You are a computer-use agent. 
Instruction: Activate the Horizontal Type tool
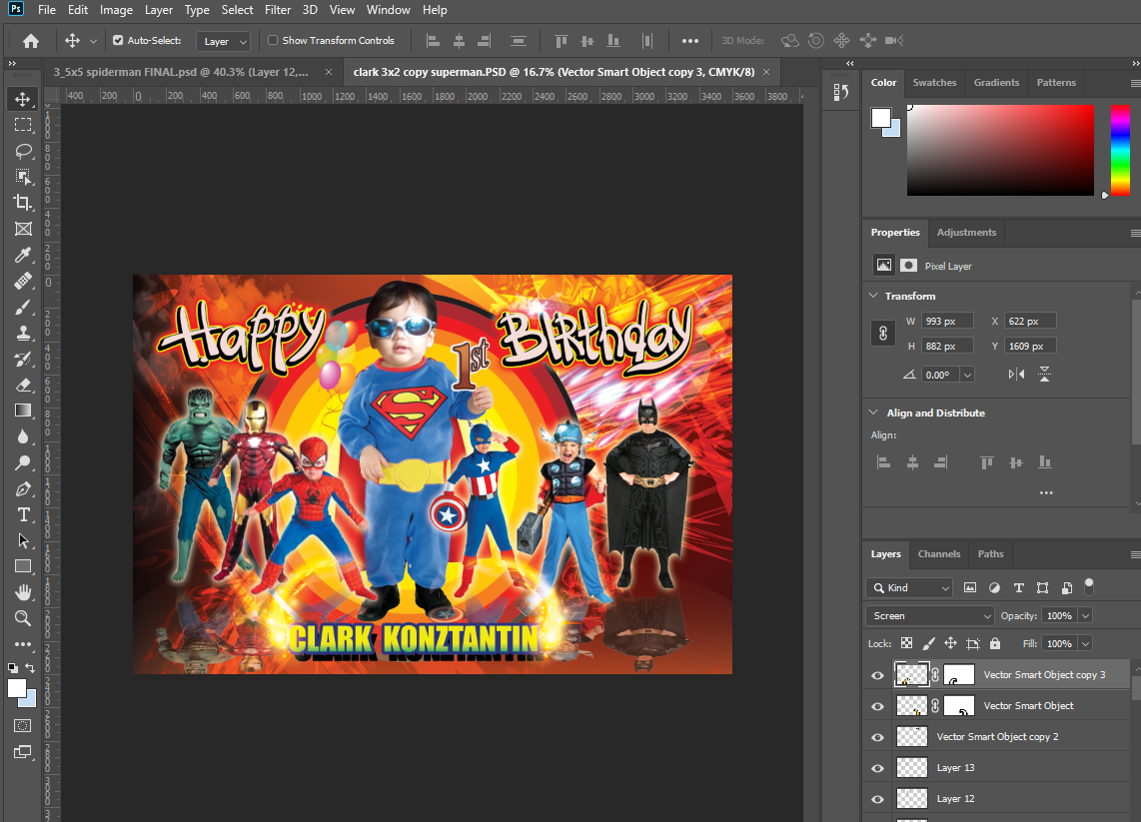click(23, 514)
